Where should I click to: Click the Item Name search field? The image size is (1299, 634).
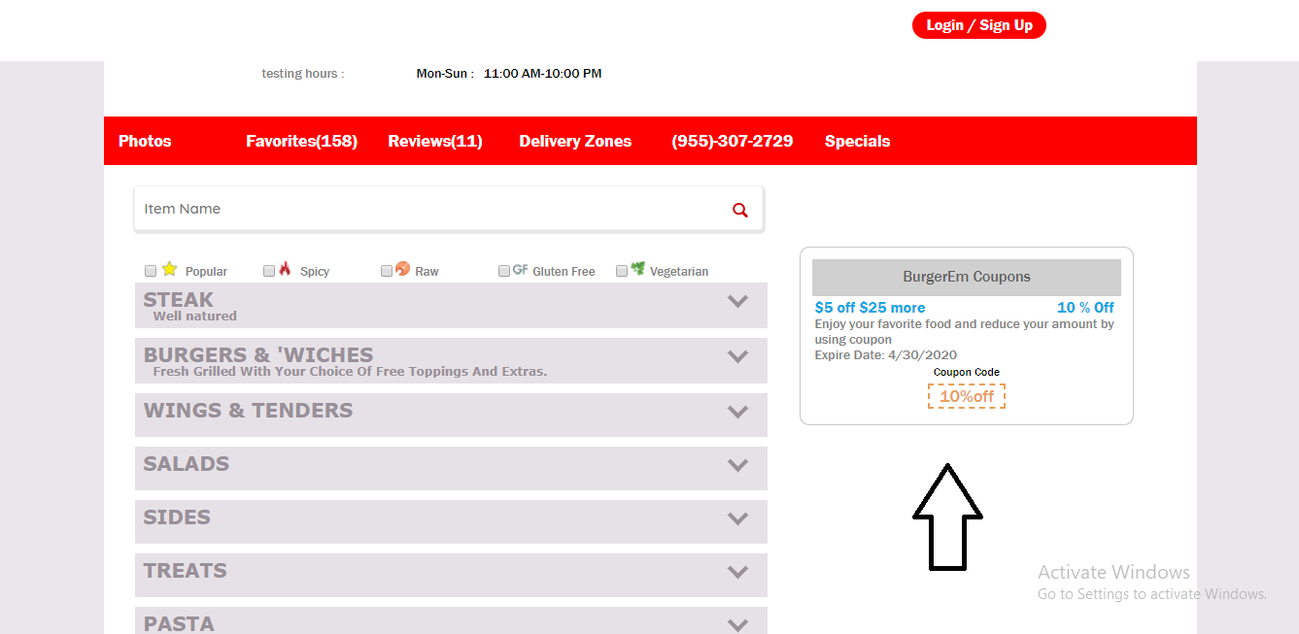(427, 209)
